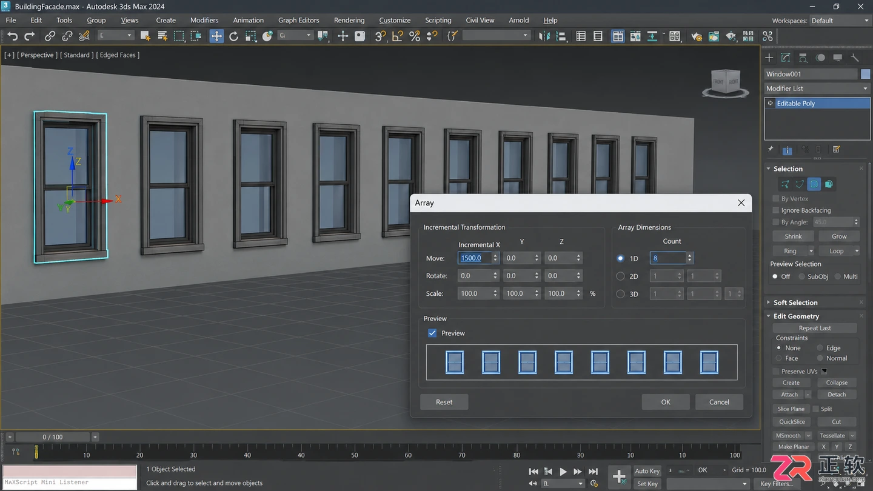Confirm the Array dialog with OK
This screenshot has width=873, height=491.
point(666,402)
